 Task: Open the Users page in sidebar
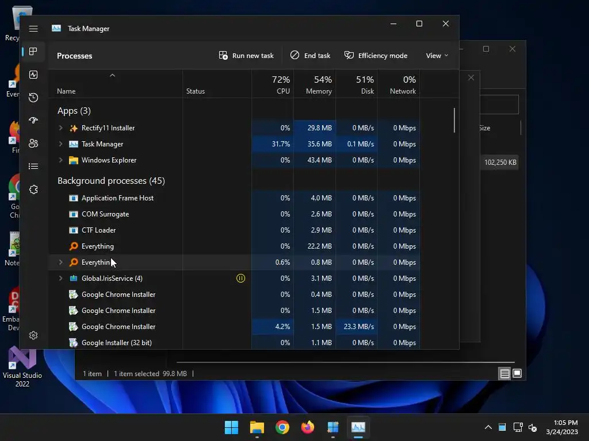tap(33, 143)
